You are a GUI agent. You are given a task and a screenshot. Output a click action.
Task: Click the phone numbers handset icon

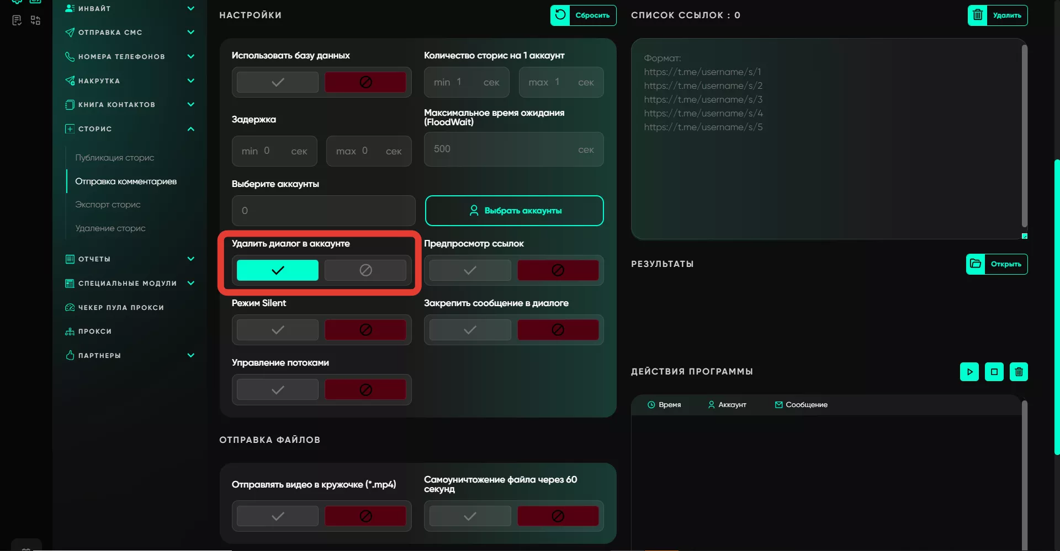[70, 56]
